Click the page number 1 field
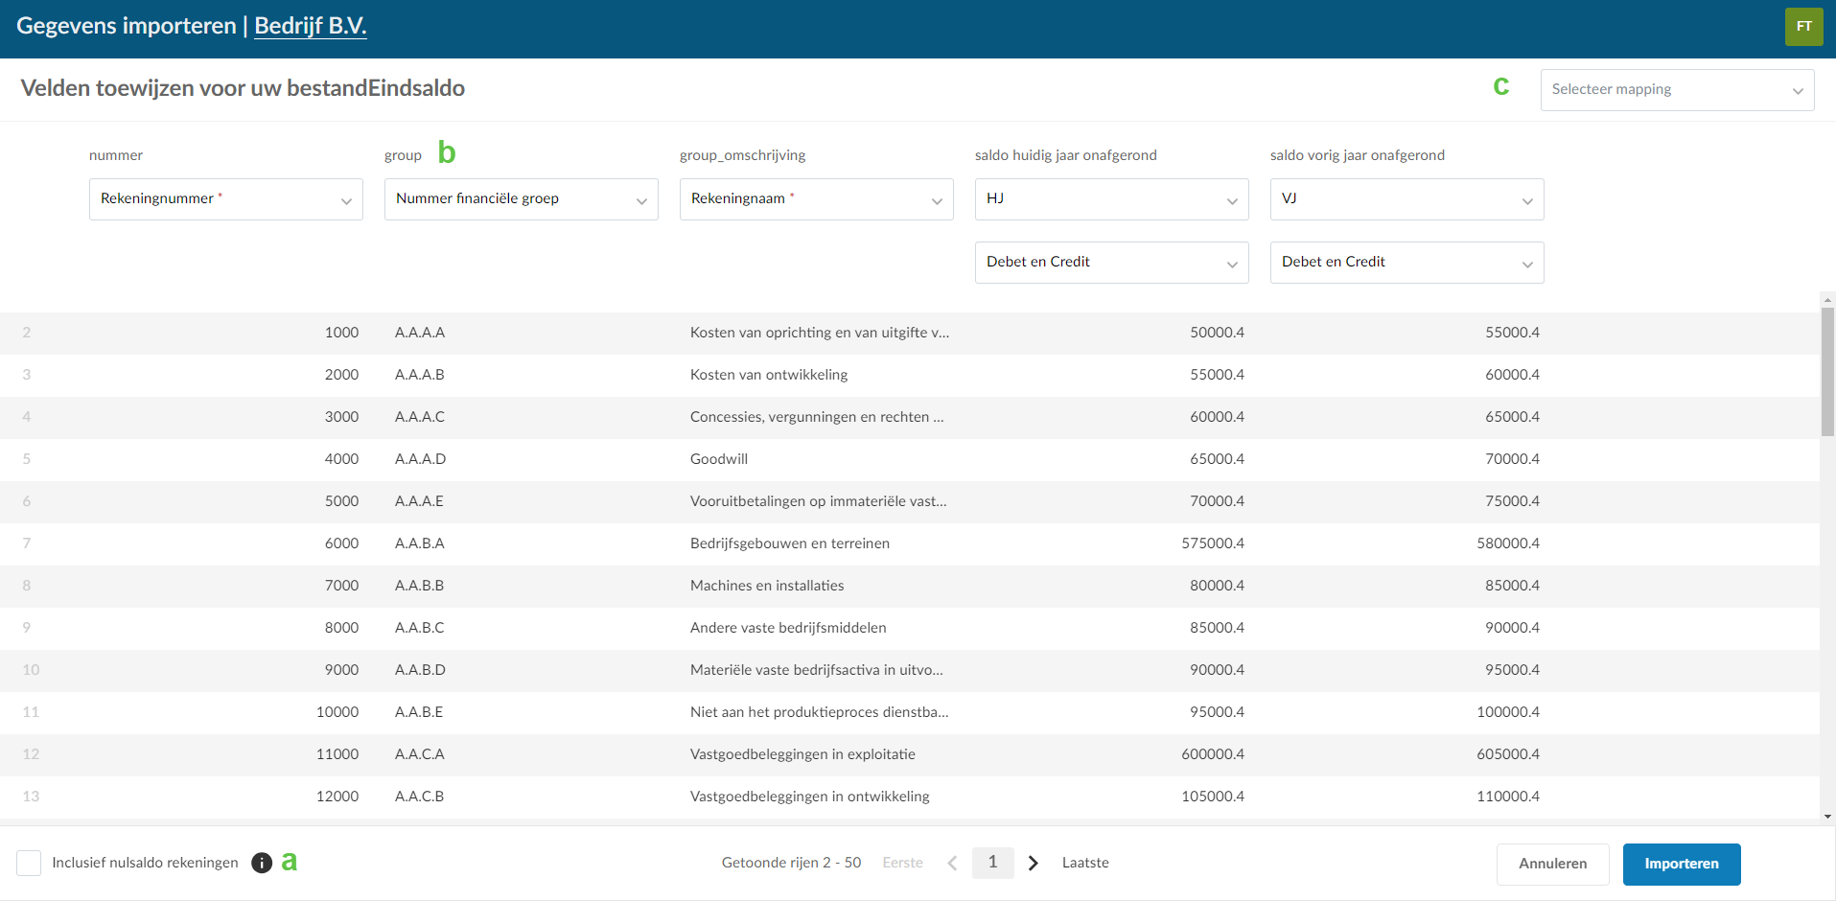 click(993, 863)
